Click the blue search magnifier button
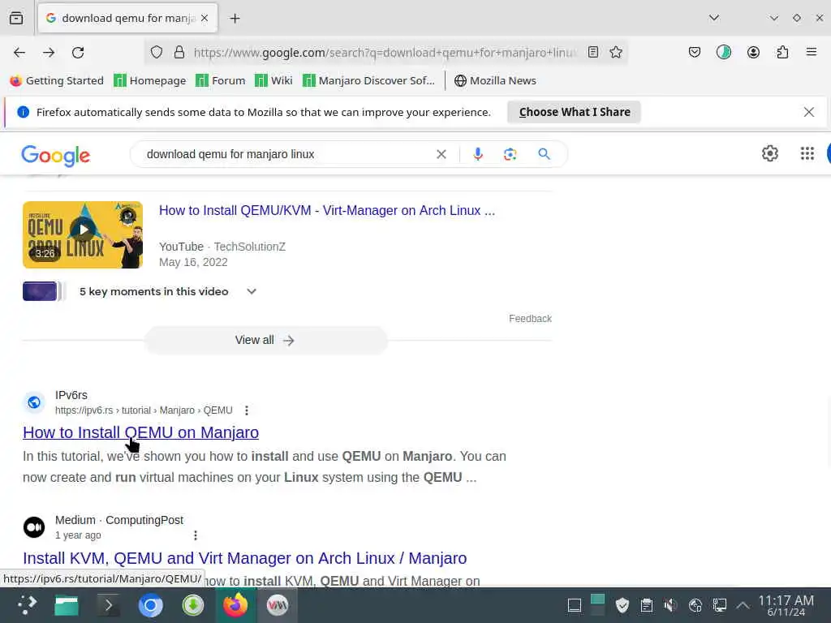This screenshot has height=623, width=831. [x=544, y=154]
